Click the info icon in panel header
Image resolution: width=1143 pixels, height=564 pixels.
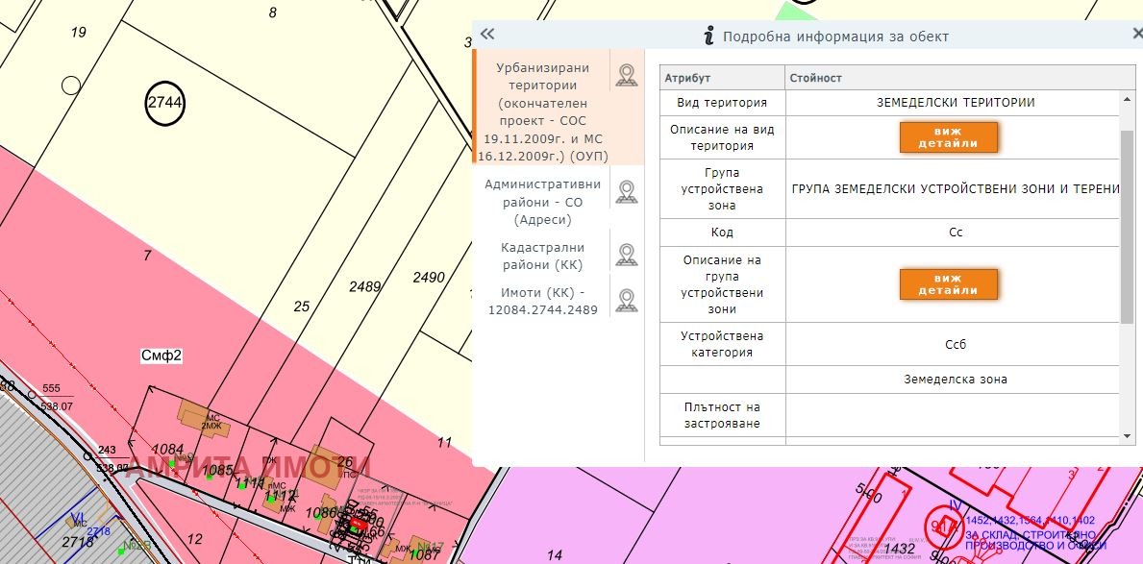[709, 37]
